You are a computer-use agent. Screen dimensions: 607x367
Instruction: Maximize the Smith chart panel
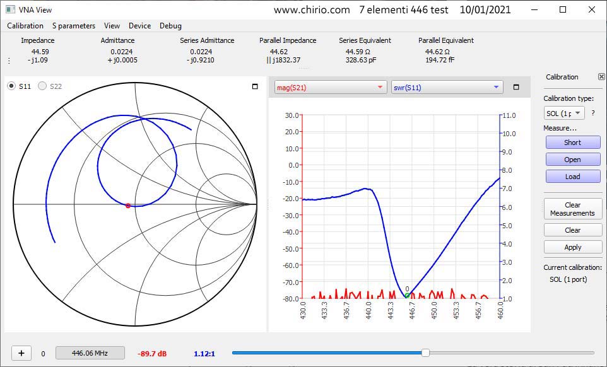coord(255,86)
